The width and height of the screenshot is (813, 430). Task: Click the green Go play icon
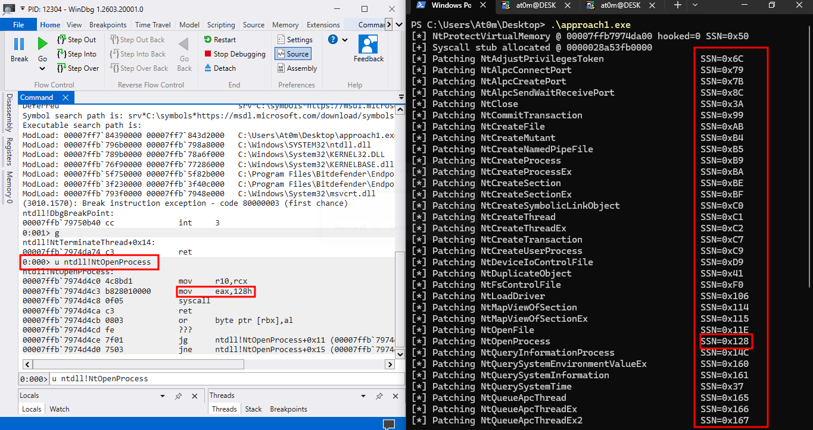pos(42,43)
